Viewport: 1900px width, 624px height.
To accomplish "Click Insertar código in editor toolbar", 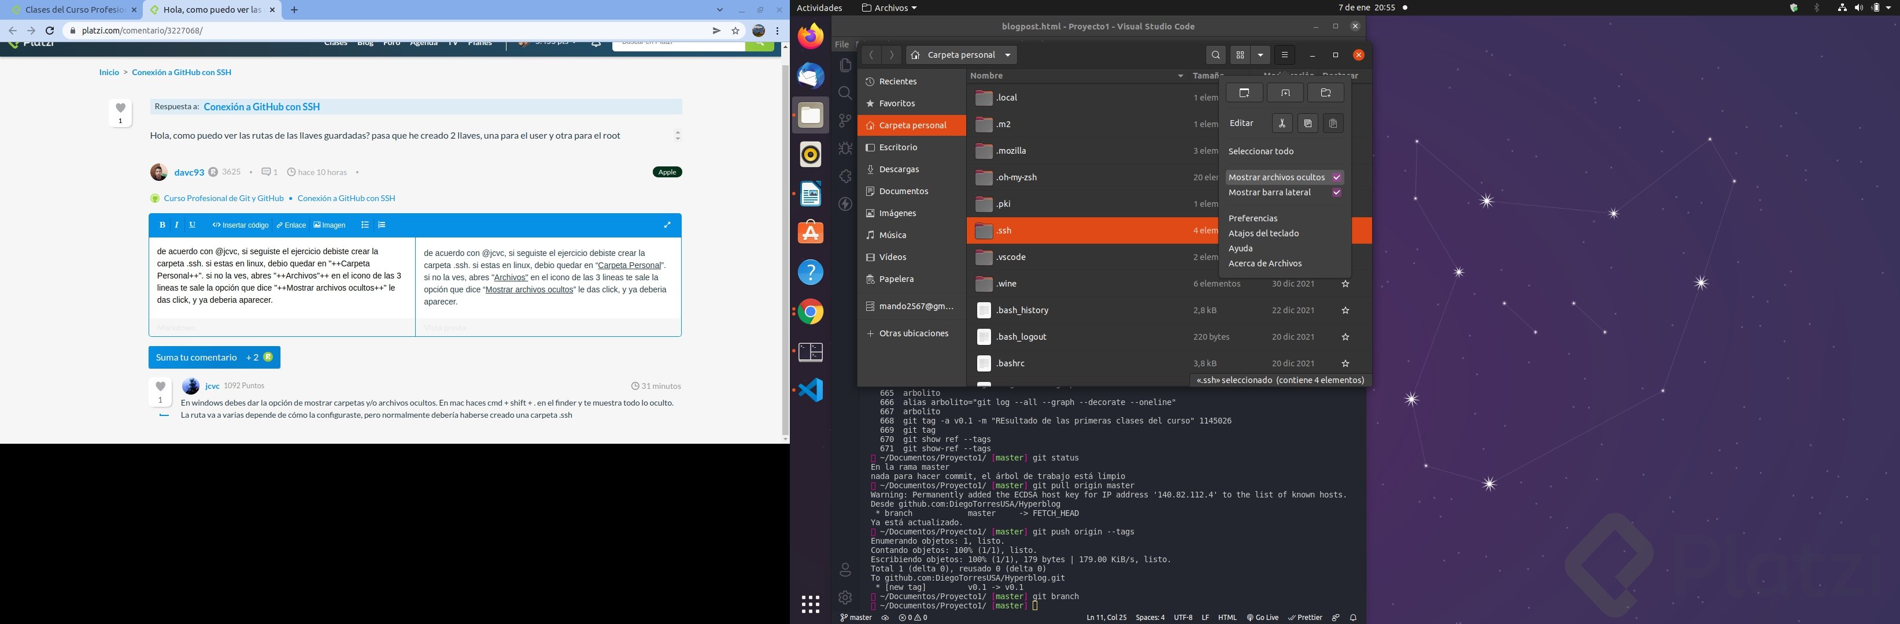I will pyautogui.click(x=241, y=225).
